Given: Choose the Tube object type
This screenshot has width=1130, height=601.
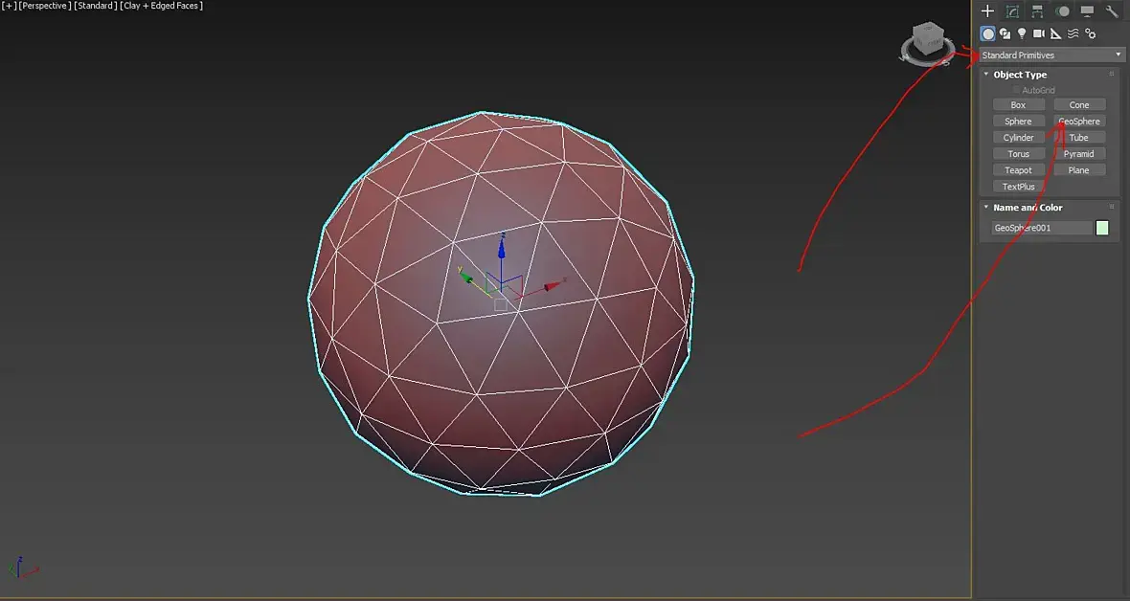Looking at the screenshot, I should (1079, 138).
